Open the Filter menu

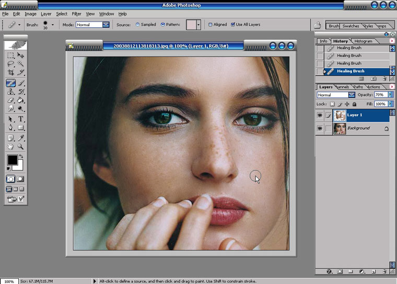point(76,14)
